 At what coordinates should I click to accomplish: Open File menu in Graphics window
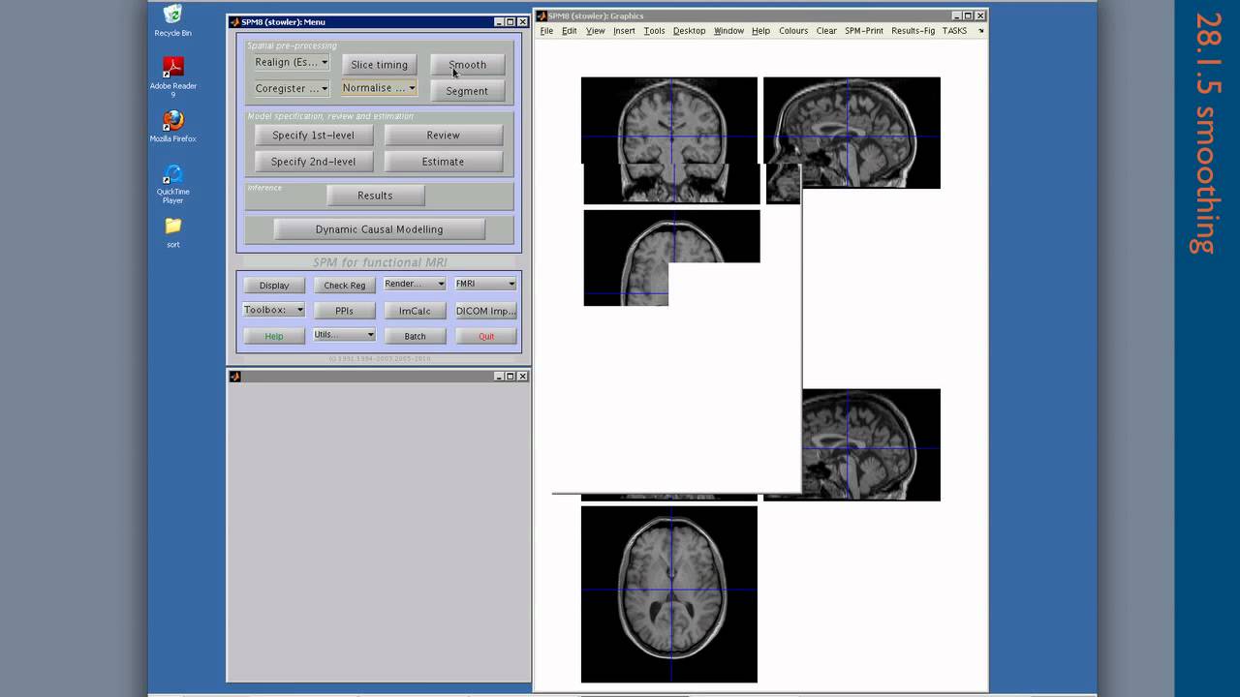pos(546,31)
